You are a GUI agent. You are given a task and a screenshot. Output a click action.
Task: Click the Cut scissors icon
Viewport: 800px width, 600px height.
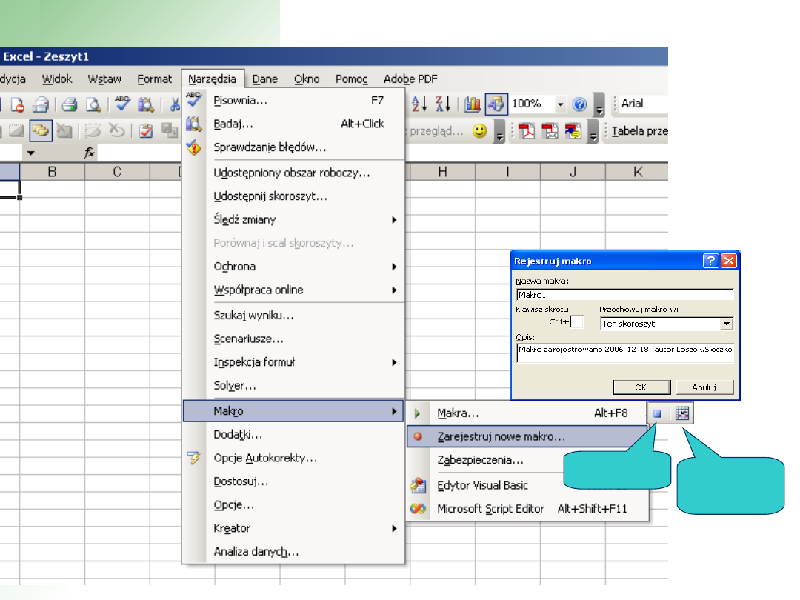click(175, 104)
